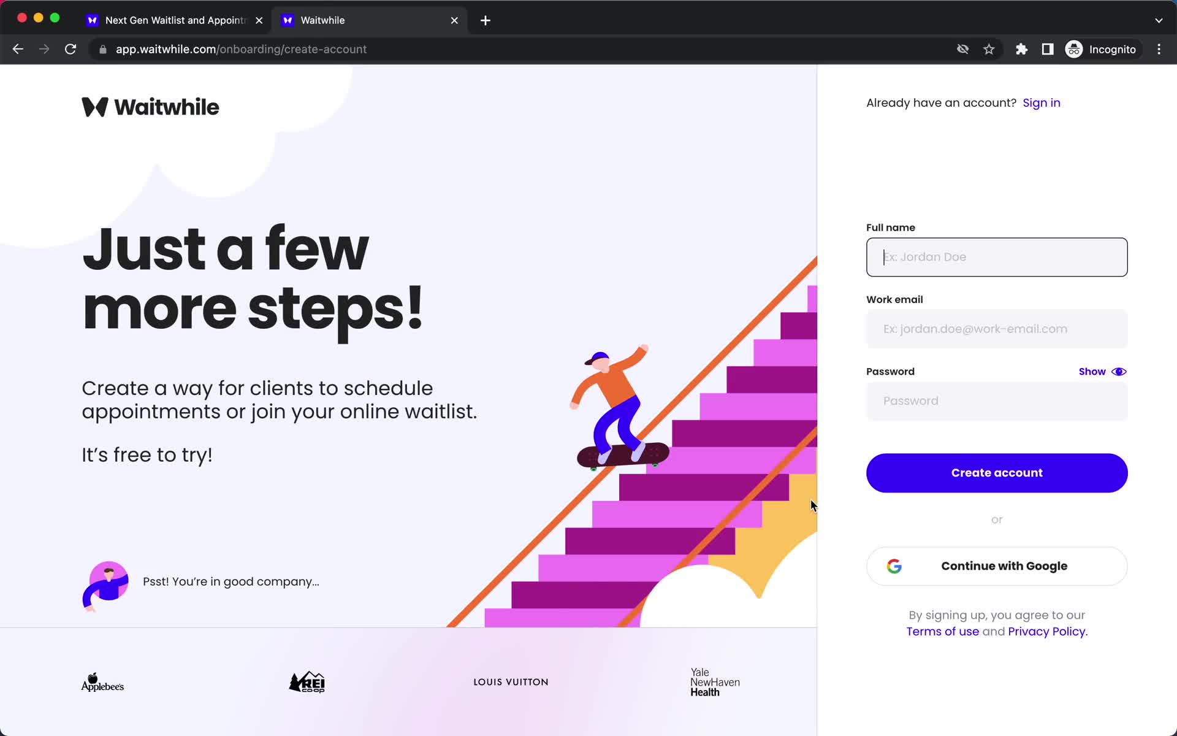The height and width of the screenshot is (736, 1177).
Task: Click 'Continue with Google' button
Action: (x=997, y=565)
